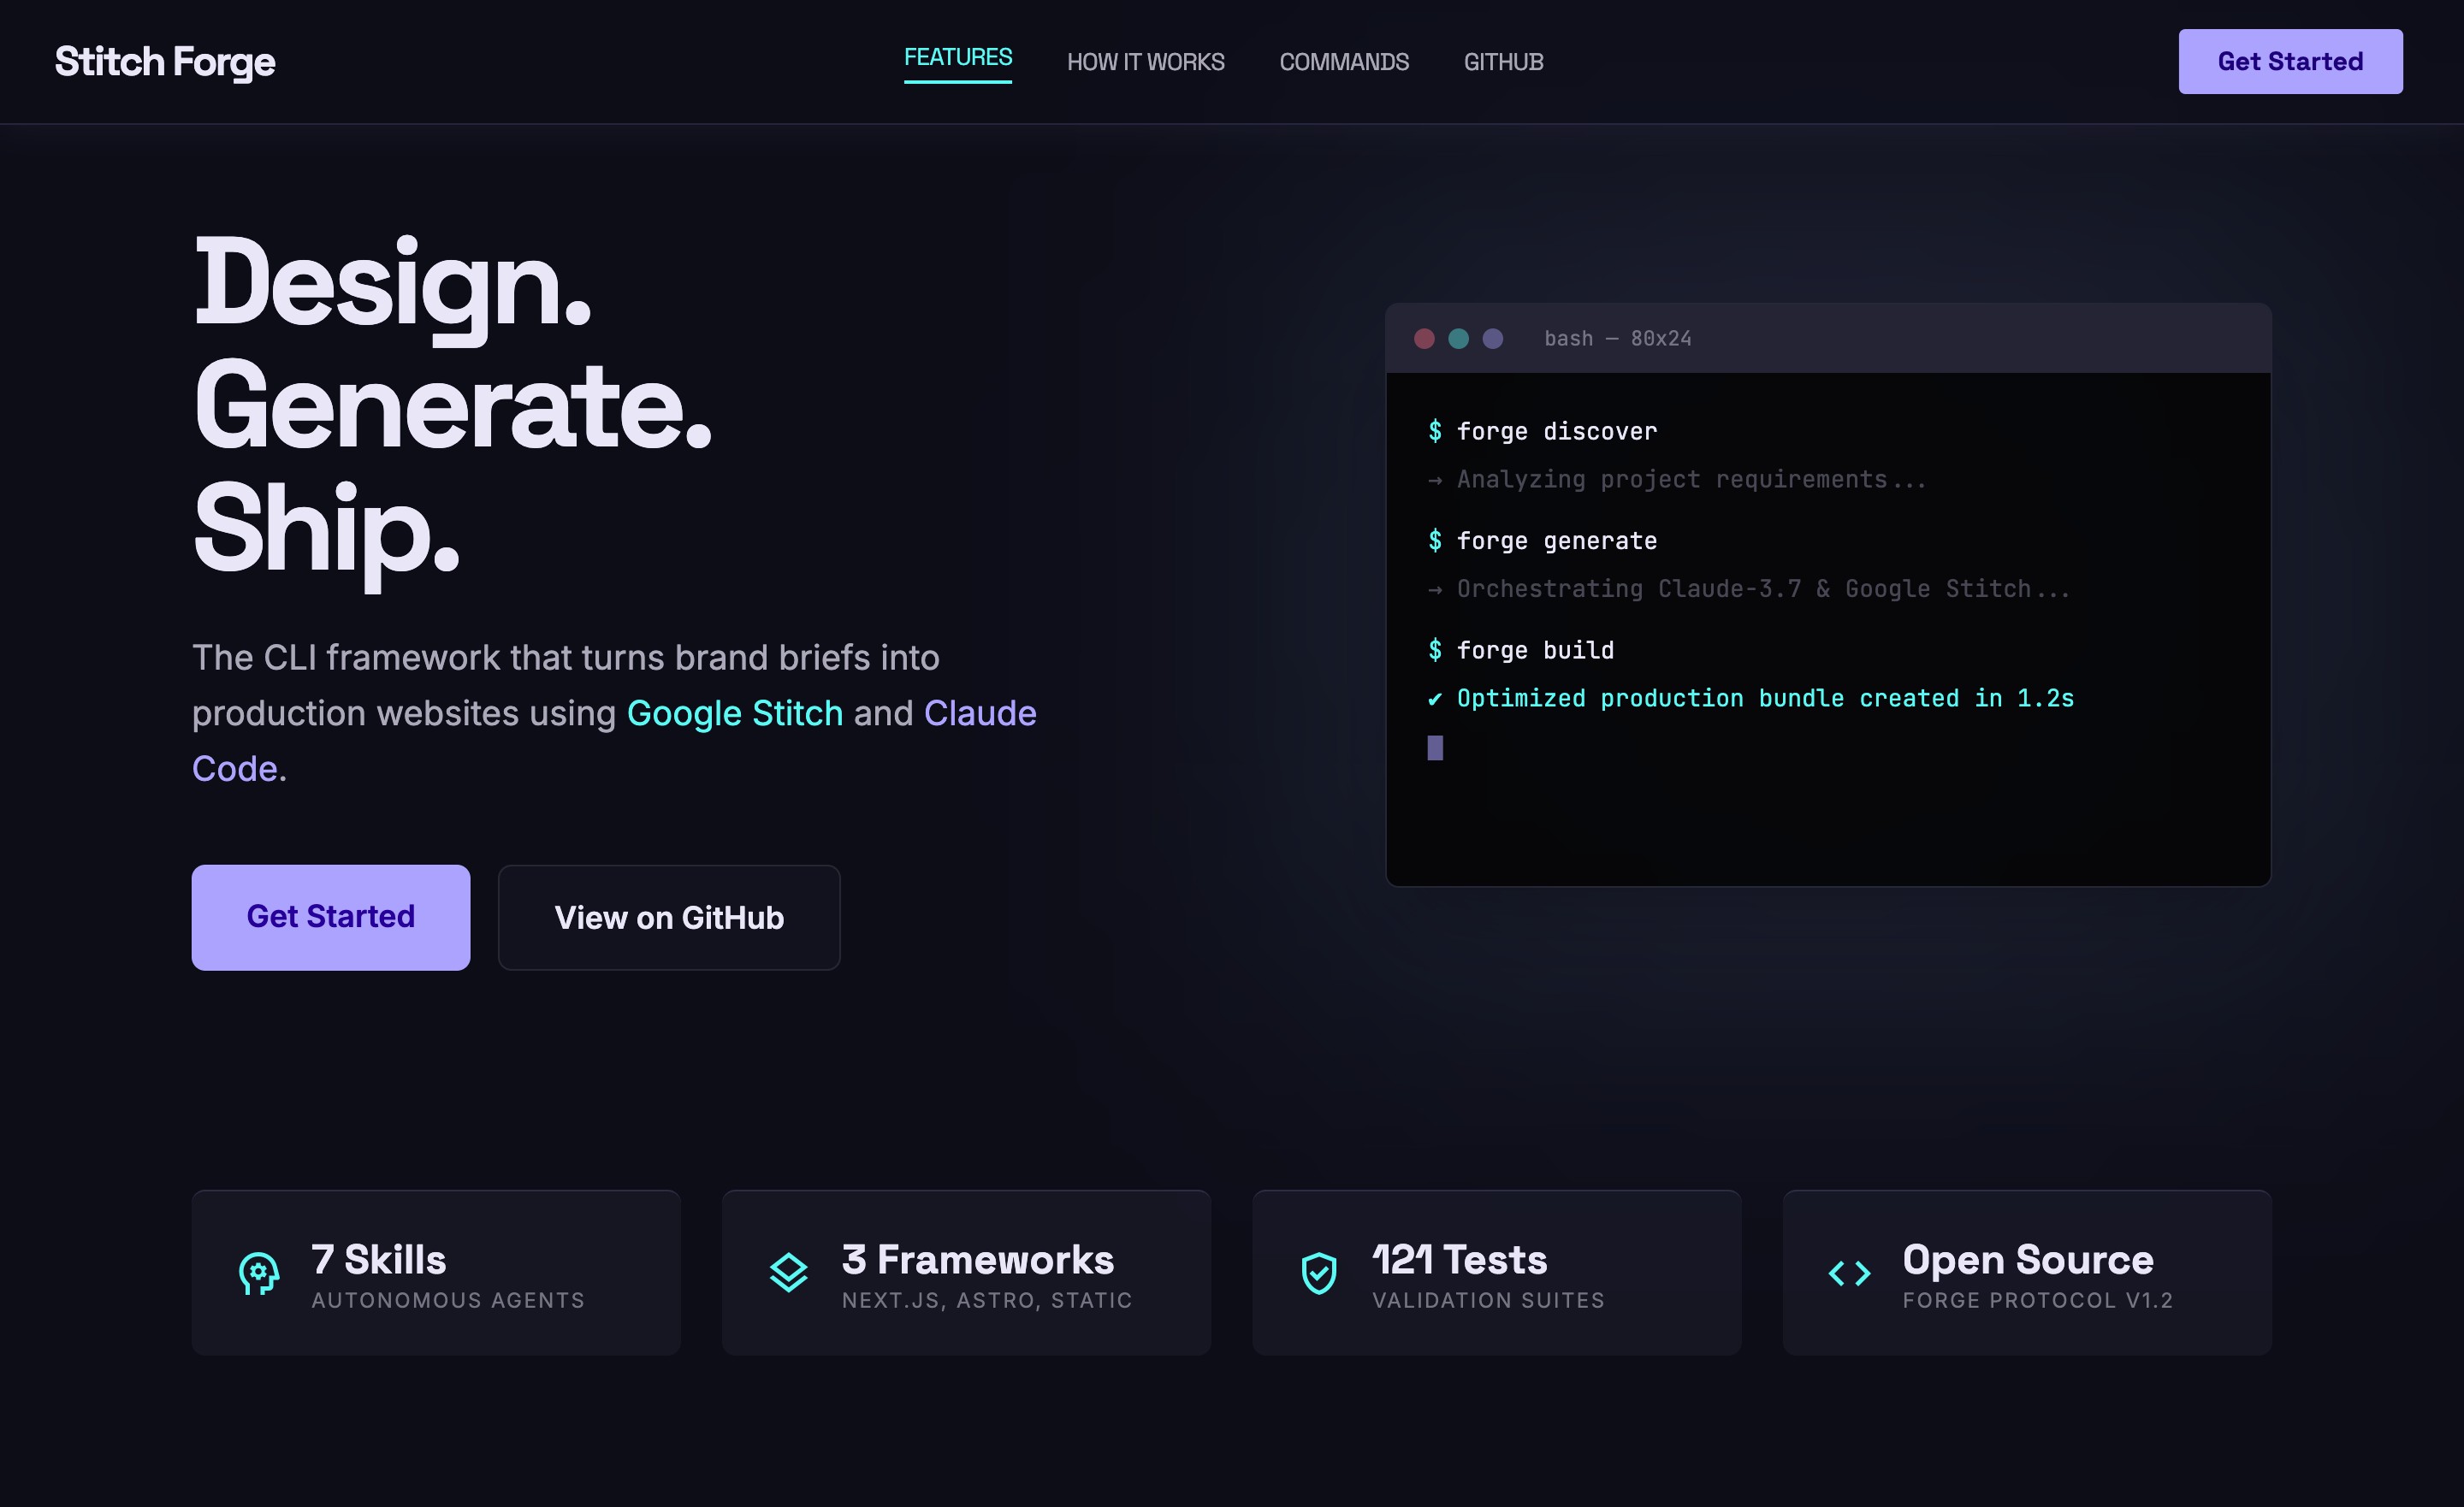
Task: Click the green traffic light on terminal window
Action: click(1458, 338)
